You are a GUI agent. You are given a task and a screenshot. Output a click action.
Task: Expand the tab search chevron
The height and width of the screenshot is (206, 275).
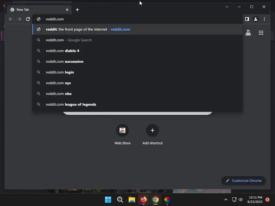pyautogui.click(x=227, y=7)
